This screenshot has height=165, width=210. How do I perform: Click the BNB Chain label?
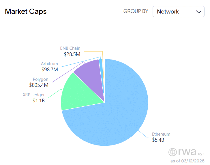point(70,48)
